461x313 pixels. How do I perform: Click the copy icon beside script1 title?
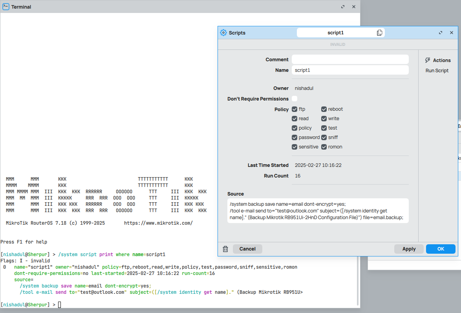379,33
